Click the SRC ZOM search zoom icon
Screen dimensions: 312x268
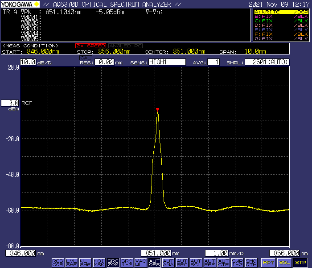pos(113,263)
